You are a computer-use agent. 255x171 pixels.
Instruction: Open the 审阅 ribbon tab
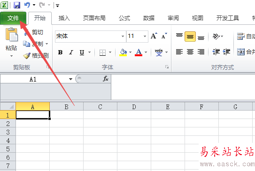tap(173, 18)
